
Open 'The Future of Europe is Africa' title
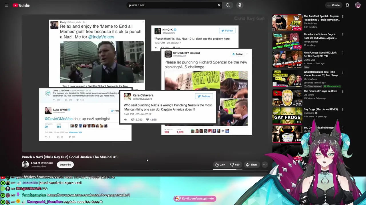[x=320, y=91]
